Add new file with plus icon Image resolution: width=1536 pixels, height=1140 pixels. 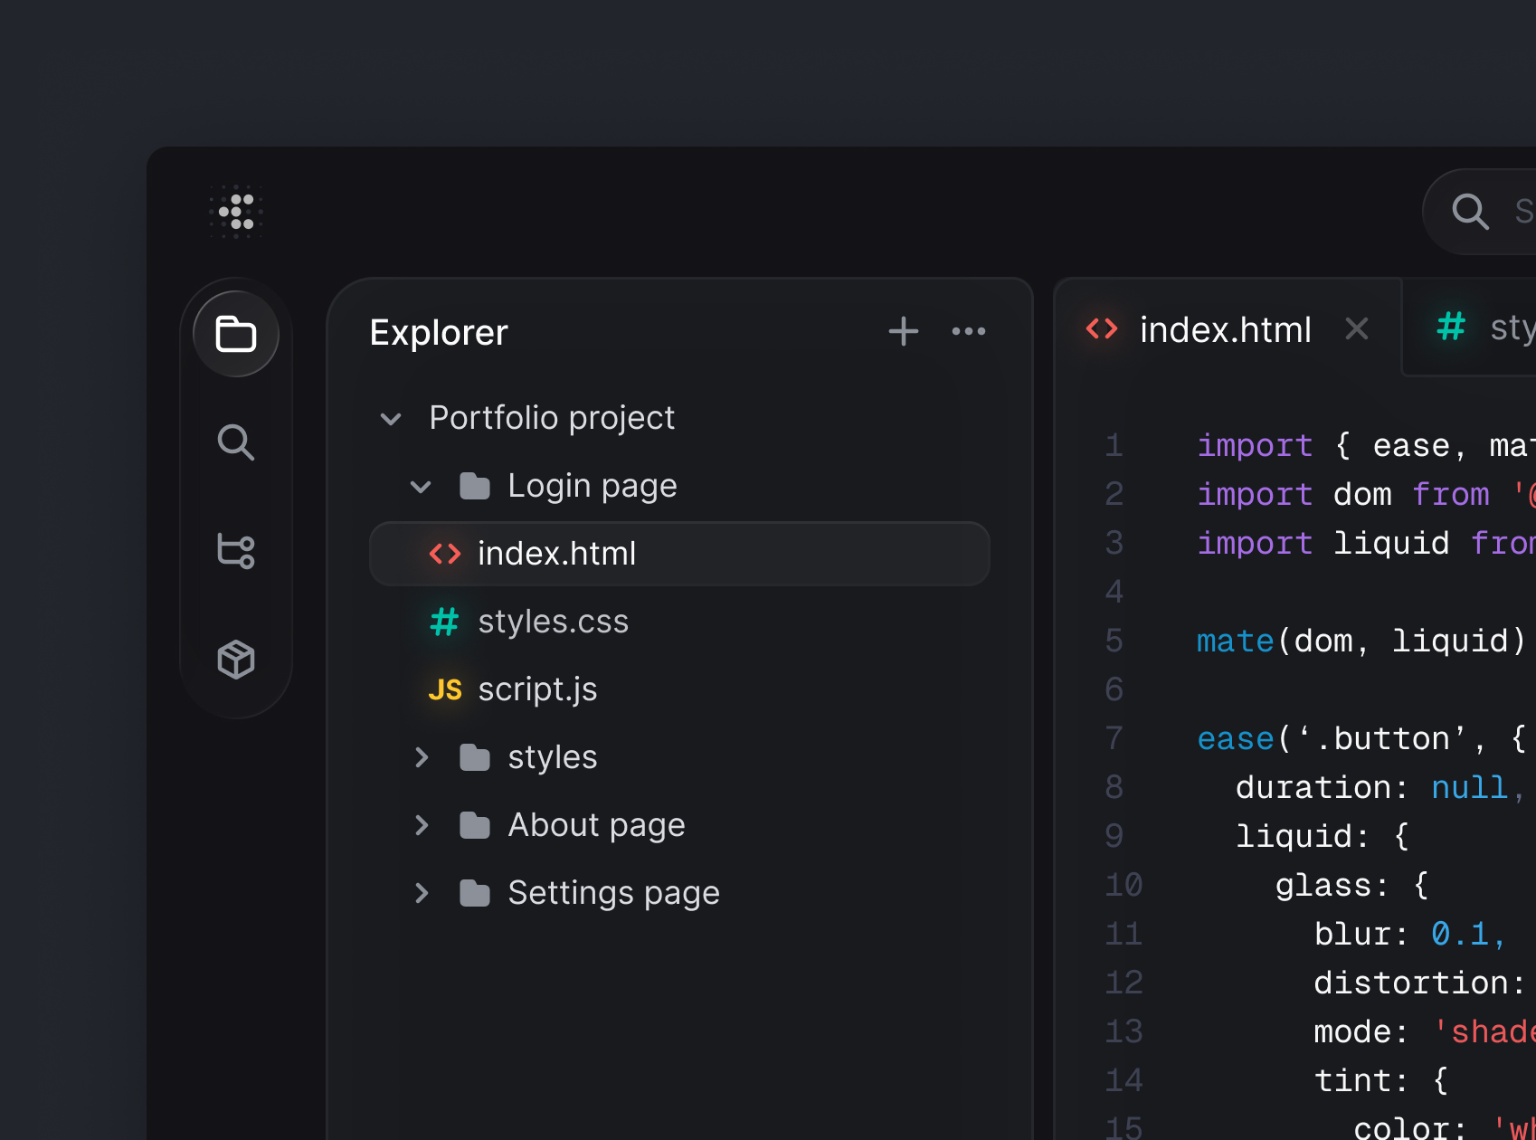point(903,331)
